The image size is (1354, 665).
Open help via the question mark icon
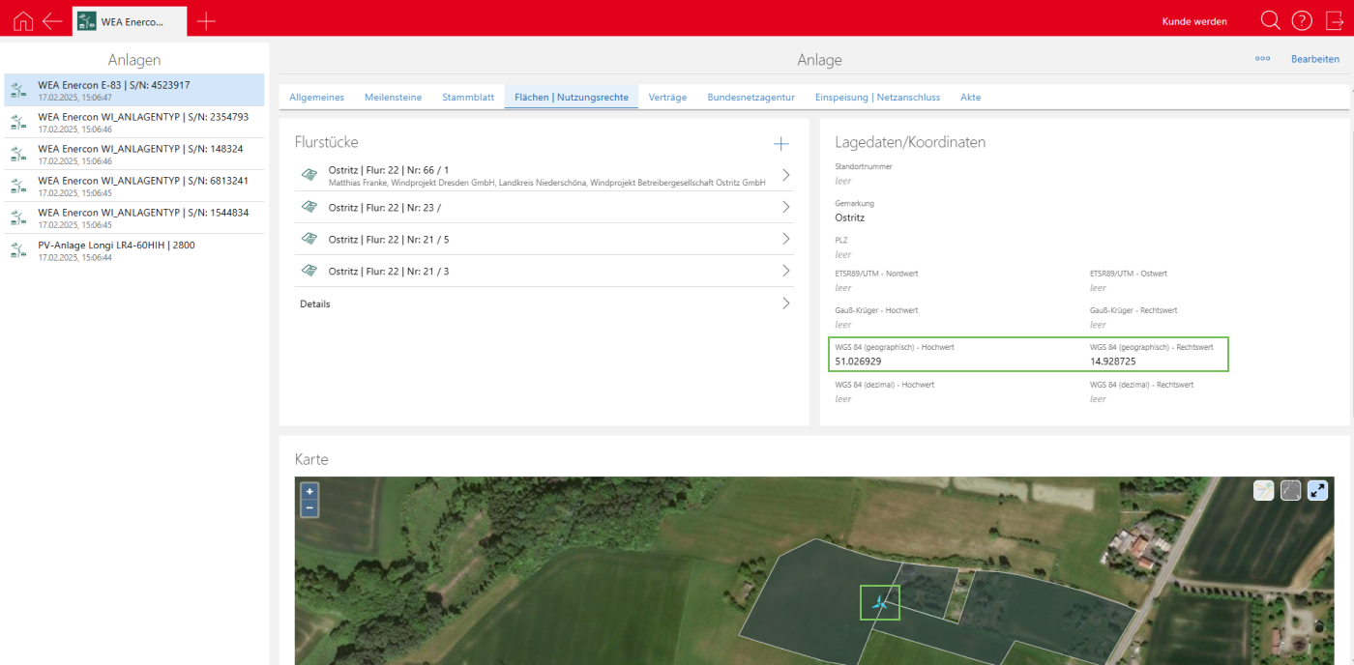click(x=1302, y=21)
